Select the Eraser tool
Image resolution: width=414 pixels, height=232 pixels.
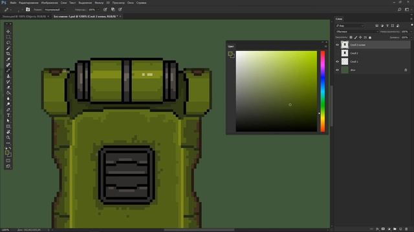tap(8, 87)
